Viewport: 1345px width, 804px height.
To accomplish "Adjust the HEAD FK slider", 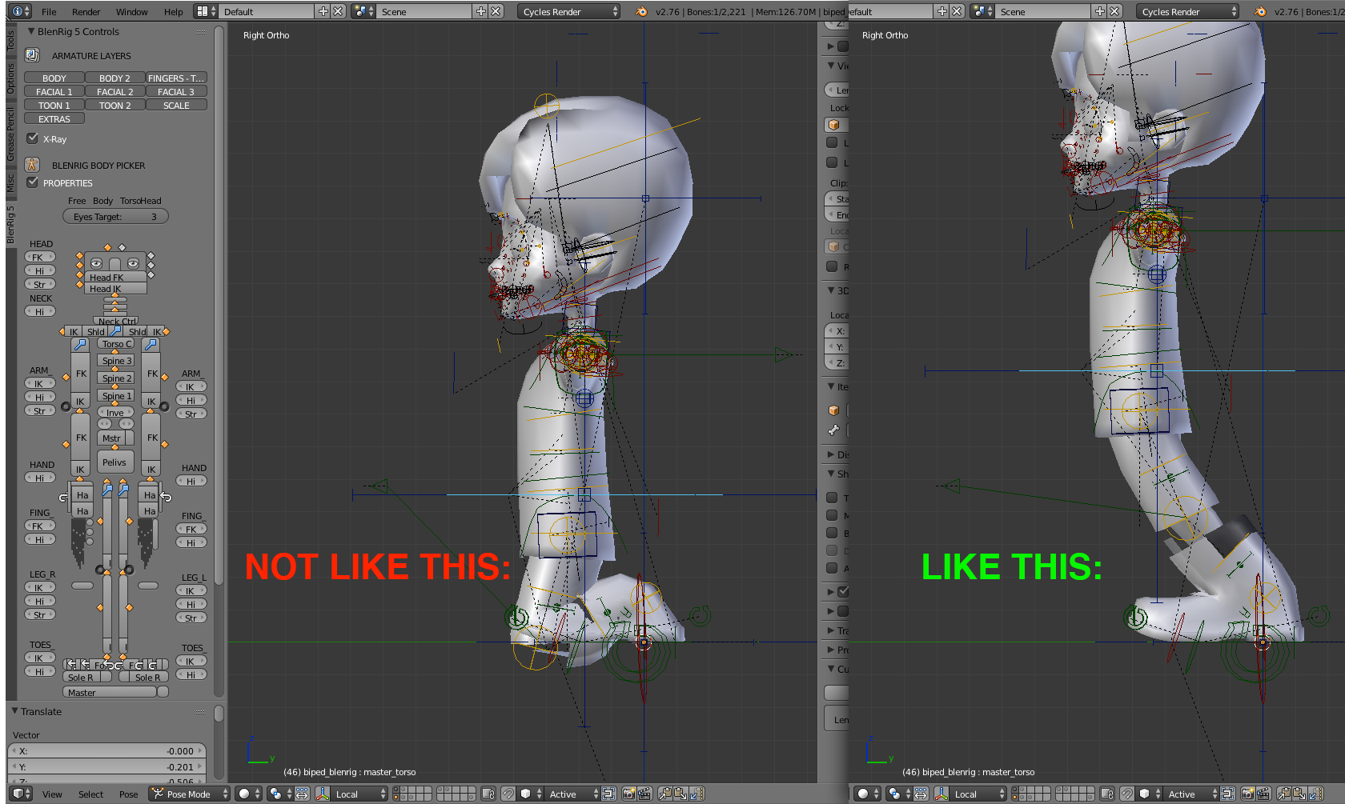I will 39,257.
